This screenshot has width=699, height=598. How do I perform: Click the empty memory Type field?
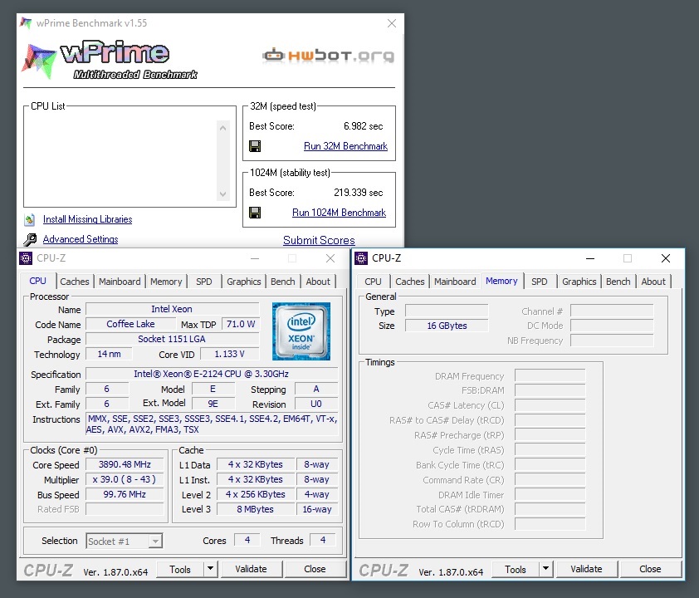(447, 311)
